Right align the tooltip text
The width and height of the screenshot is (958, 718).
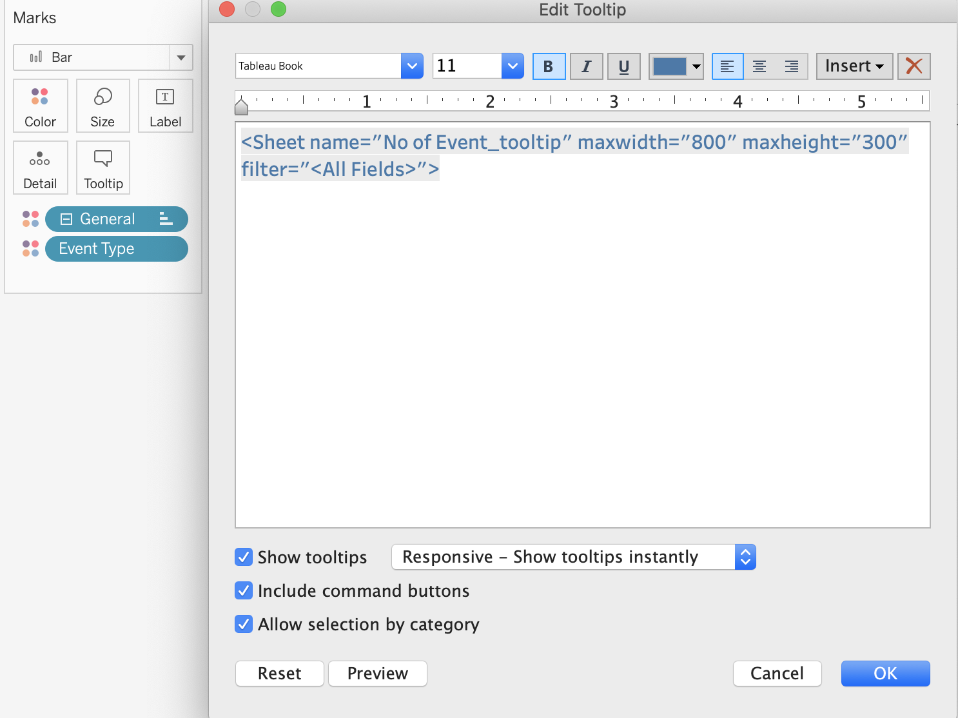(x=792, y=66)
